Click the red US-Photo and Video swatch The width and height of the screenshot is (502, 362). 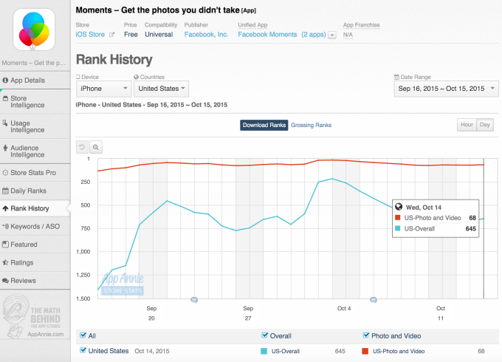[365, 351]
